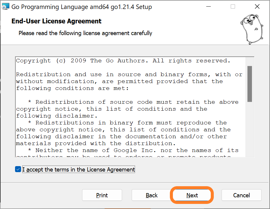
Task: Minimize the Setup window
Action: (209, 7)
